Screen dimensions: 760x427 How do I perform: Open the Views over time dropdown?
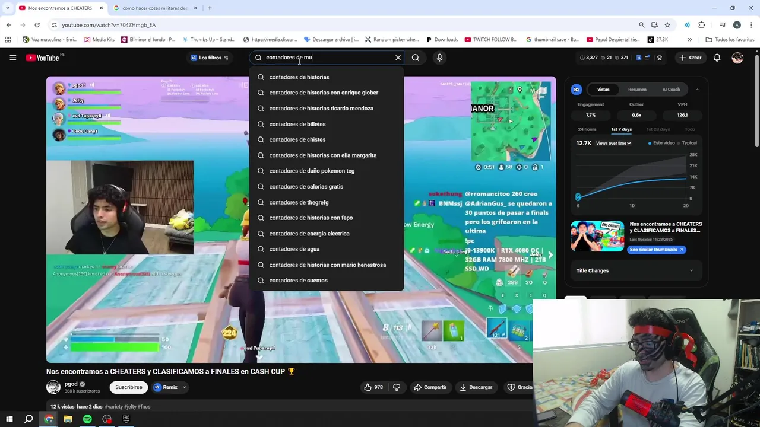613,143
